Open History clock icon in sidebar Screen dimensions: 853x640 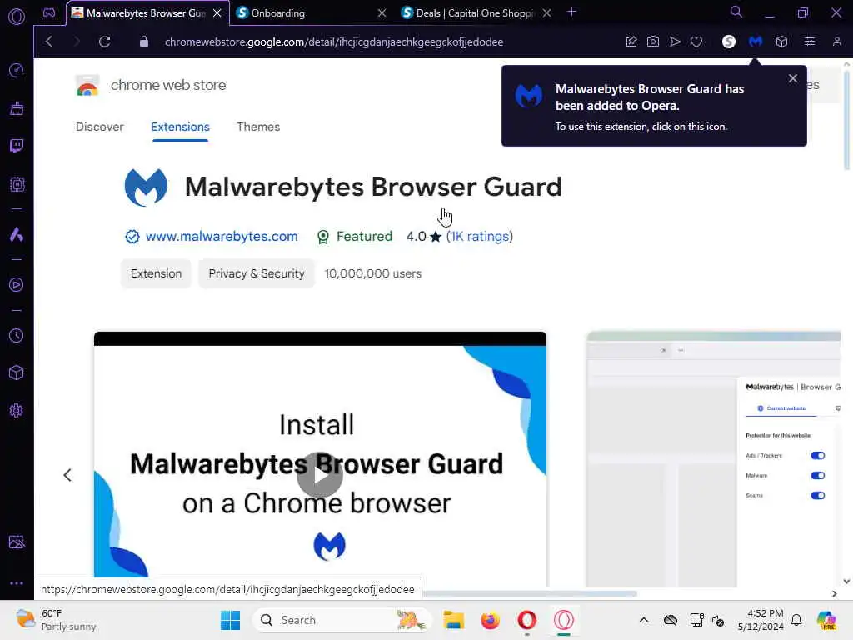click(x=17, y=335)
